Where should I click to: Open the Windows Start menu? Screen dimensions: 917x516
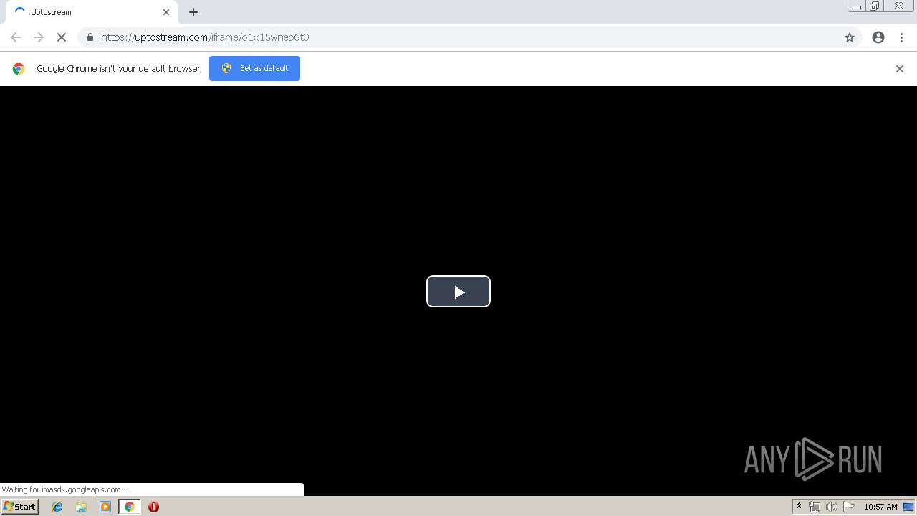click(19, 507)
